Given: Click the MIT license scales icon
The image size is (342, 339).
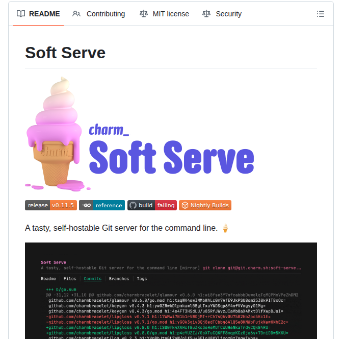Looking at the screenshot, I should pos(144,14).
